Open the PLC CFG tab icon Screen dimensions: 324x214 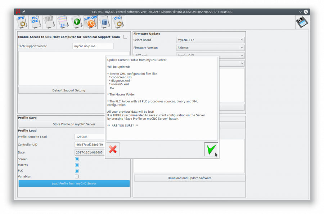click(x=35, y=22)
